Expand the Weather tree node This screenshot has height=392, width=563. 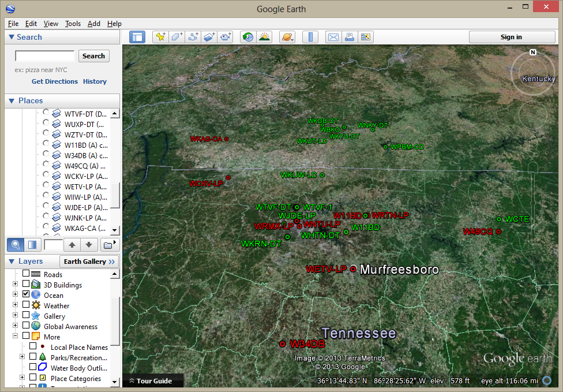click(15, 305)
